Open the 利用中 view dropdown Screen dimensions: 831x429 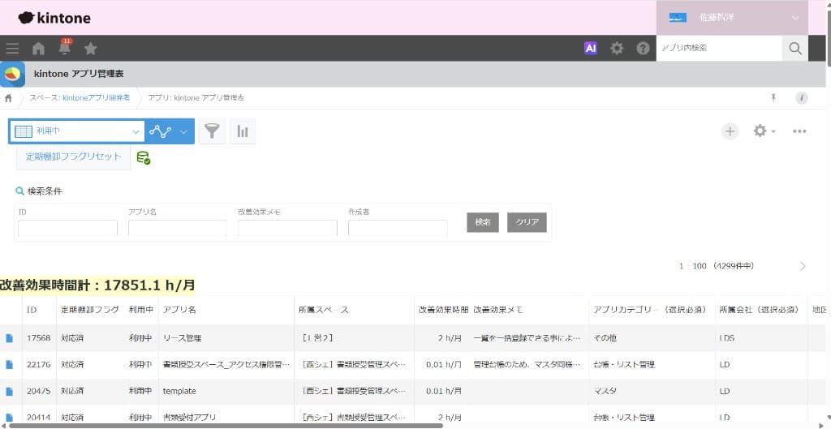[x=77, y=131]
